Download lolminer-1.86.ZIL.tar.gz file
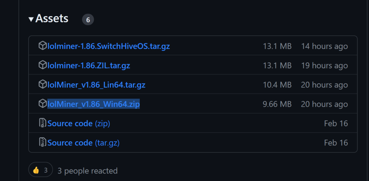 click(89, 65)
